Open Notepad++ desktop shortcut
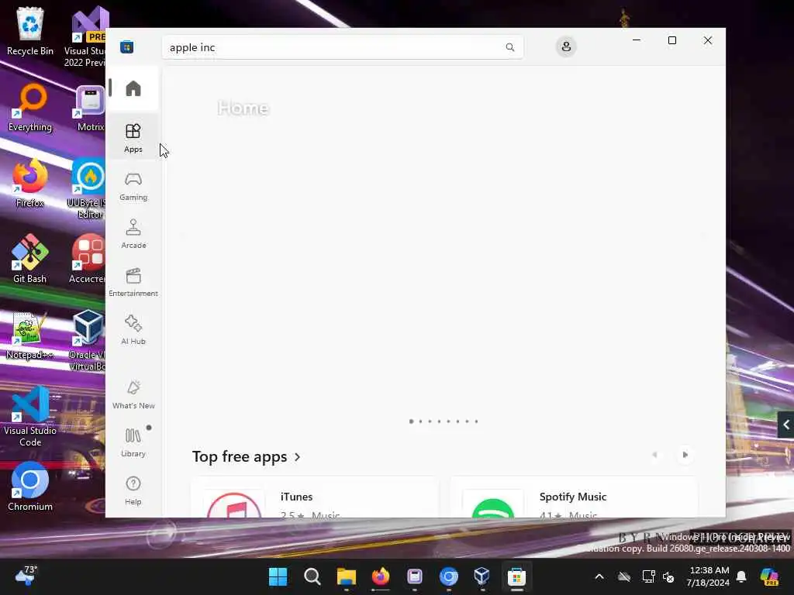 click(30, 335)
